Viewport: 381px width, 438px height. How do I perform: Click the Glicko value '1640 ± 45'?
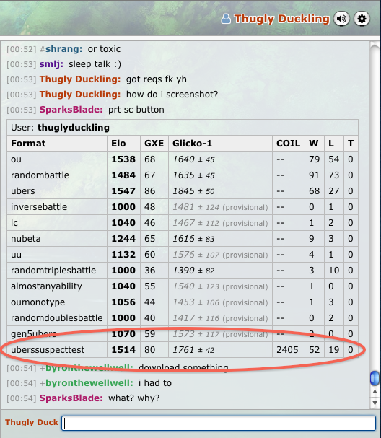(193, 159)
